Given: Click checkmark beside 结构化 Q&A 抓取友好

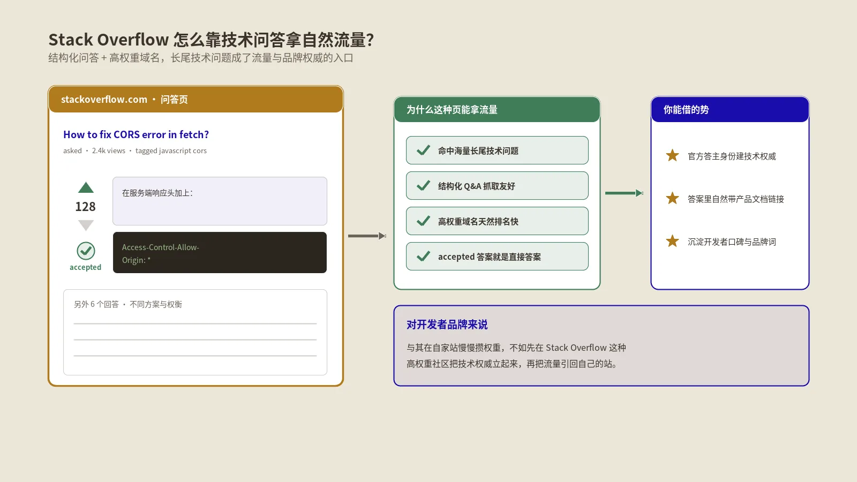Looking at the screenshot, I should 423,186.
